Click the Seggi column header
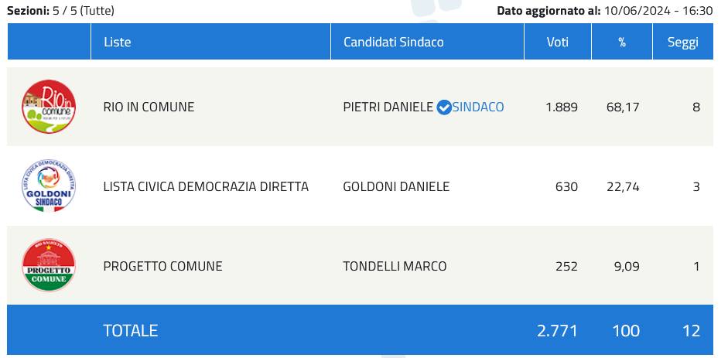The image size is (728, 358). pyautogui.click(x=682, y=43)
